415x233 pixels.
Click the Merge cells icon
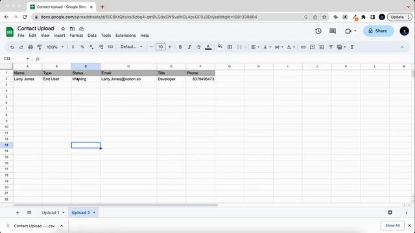coord(239,47)
